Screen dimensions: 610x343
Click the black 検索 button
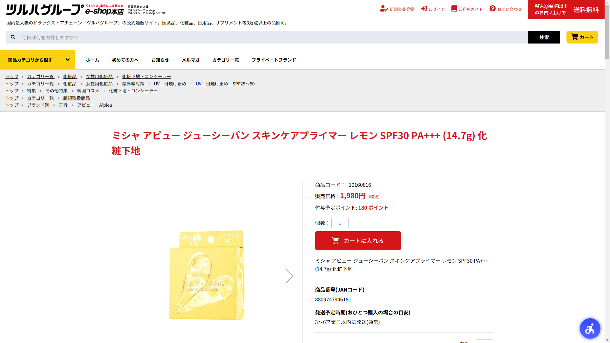(x=544, y=37)
